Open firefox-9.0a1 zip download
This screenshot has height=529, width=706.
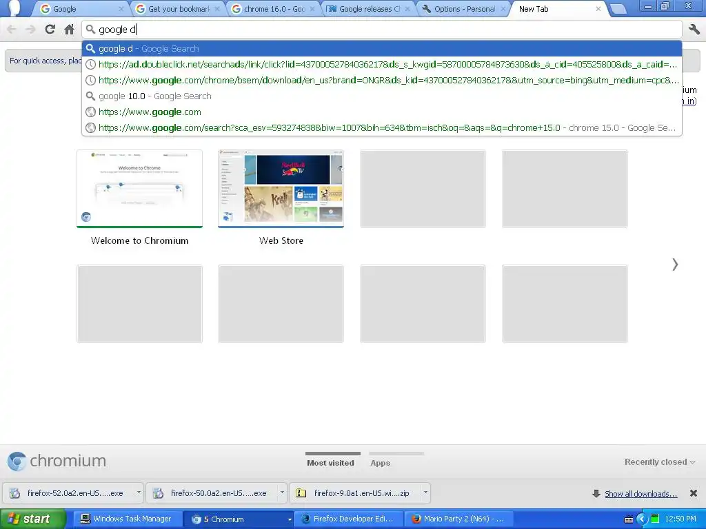tap(355, 493)
